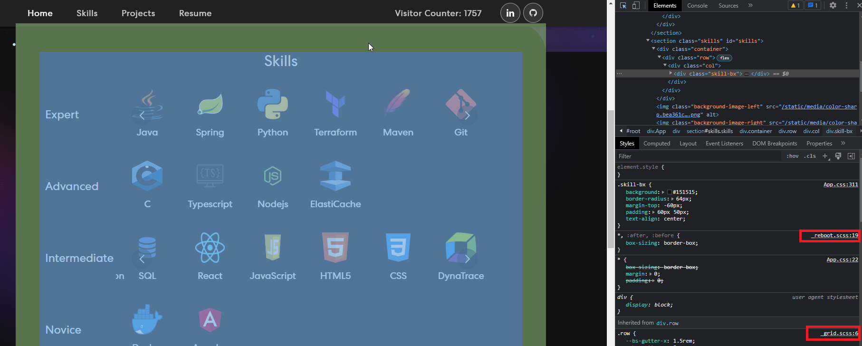Click the CSS3 skill icon
Screen dimensions: 862x346
click(398, 248)
